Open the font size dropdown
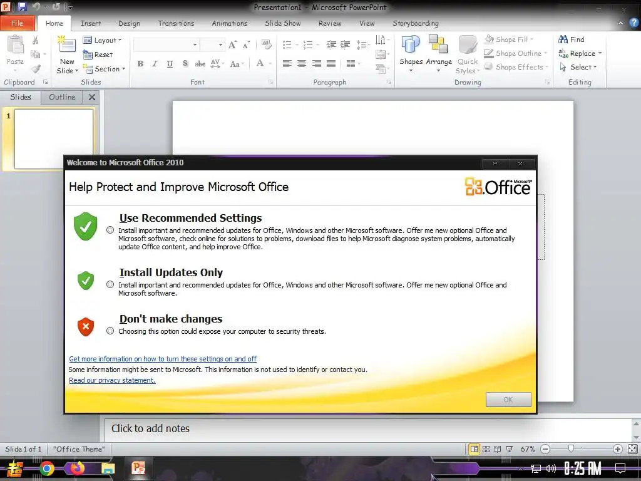This screenshot has height=481, width=641. tap(220, 44)
